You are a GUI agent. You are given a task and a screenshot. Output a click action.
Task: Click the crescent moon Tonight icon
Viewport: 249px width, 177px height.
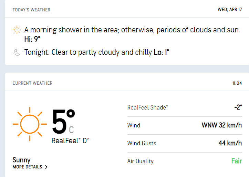(x=17, y=52)
